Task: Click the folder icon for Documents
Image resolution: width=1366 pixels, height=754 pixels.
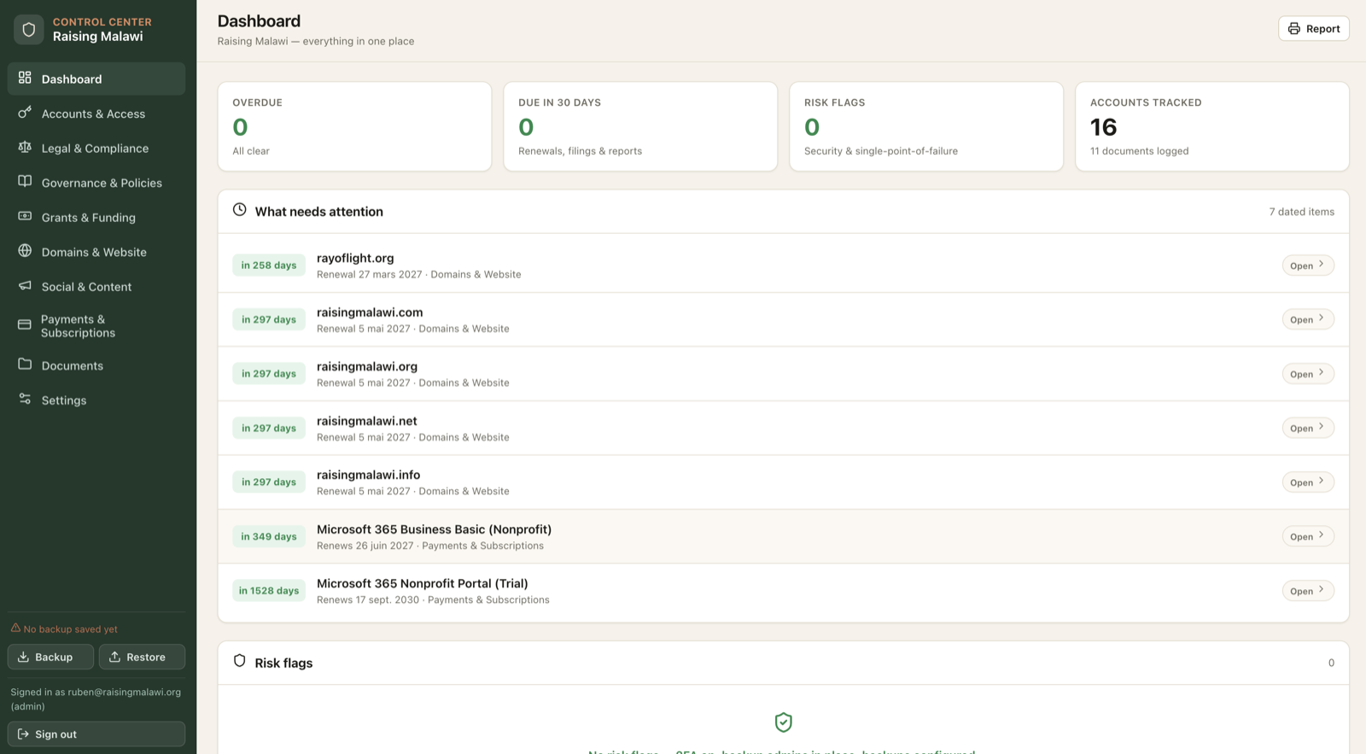Action: pyautogui.click(x=25, y=365)
